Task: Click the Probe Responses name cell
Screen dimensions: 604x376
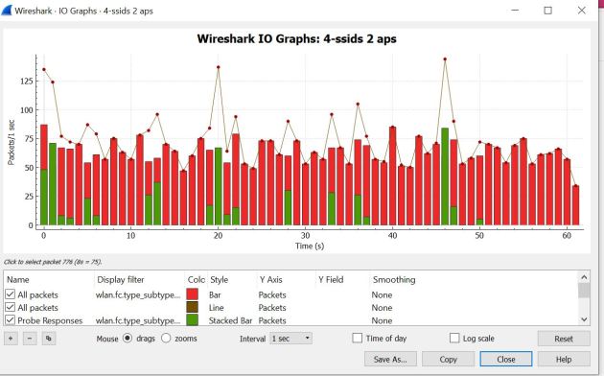Action: 50,320
